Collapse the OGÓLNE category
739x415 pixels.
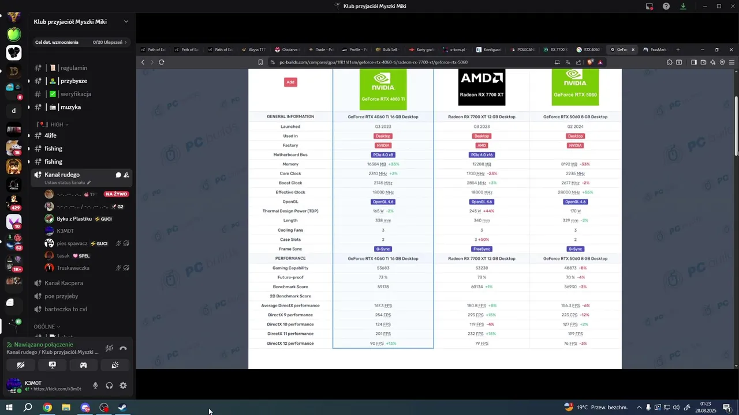(x=47, y=327)
